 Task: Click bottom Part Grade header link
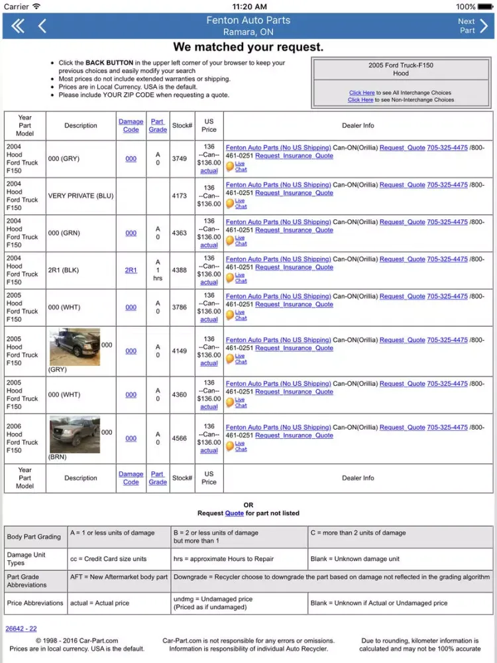[158, 478]
